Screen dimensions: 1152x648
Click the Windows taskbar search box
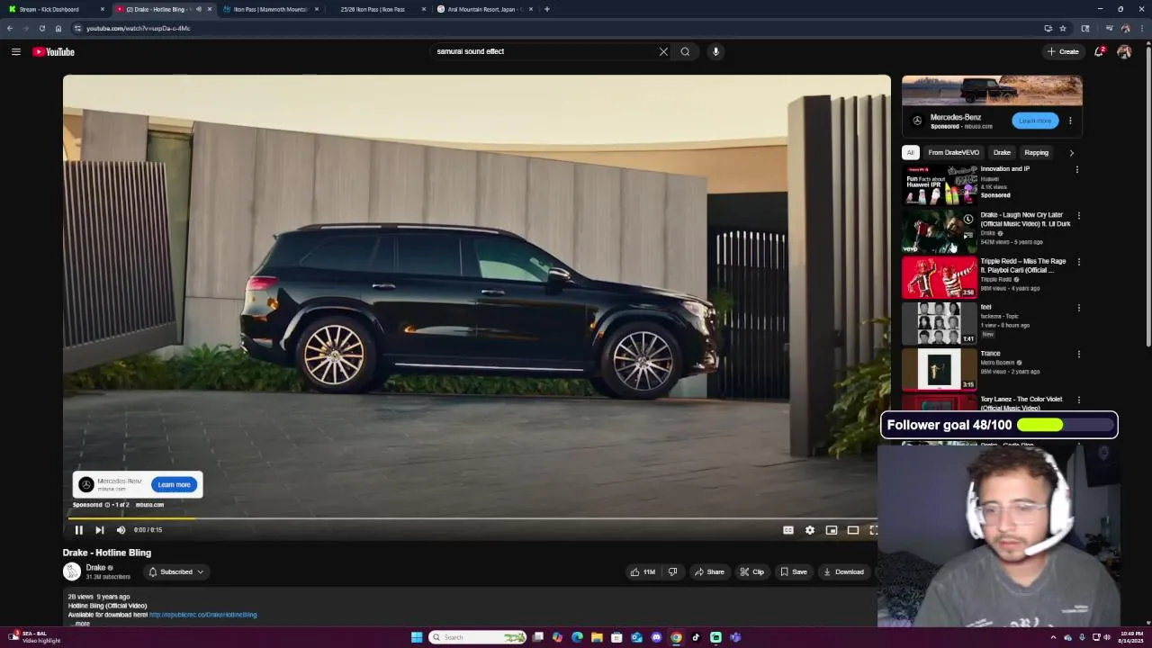click(x=477, y=637)
